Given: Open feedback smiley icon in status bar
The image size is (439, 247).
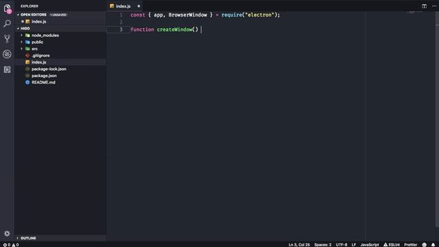Looking at the screenshot, I should point(425,244).
